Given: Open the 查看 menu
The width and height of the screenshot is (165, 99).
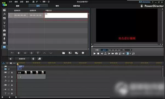Looking at the screenshot, I should 22,2.
